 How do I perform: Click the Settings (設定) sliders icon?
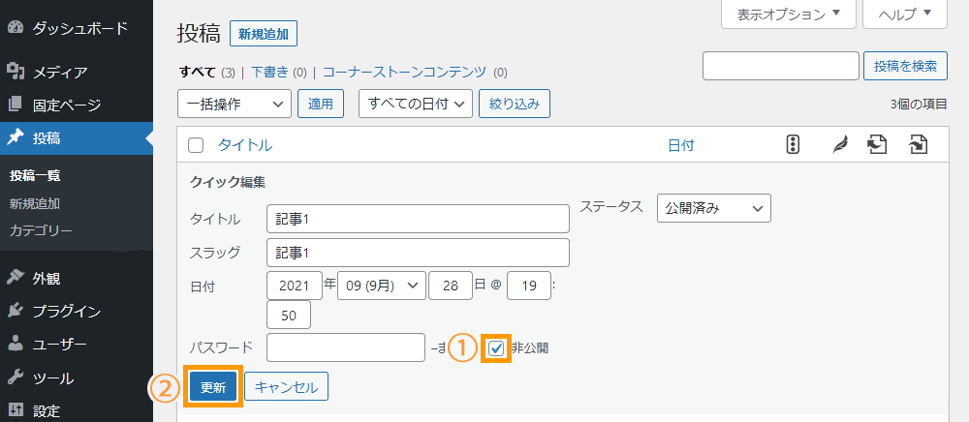16,410
